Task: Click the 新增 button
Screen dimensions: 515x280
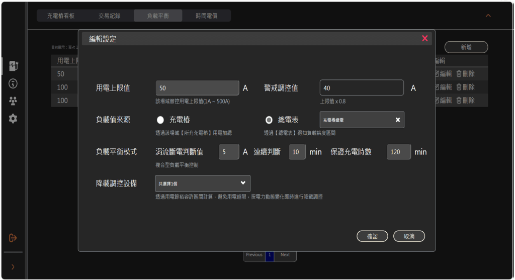Action: click(x=466, y=47)
